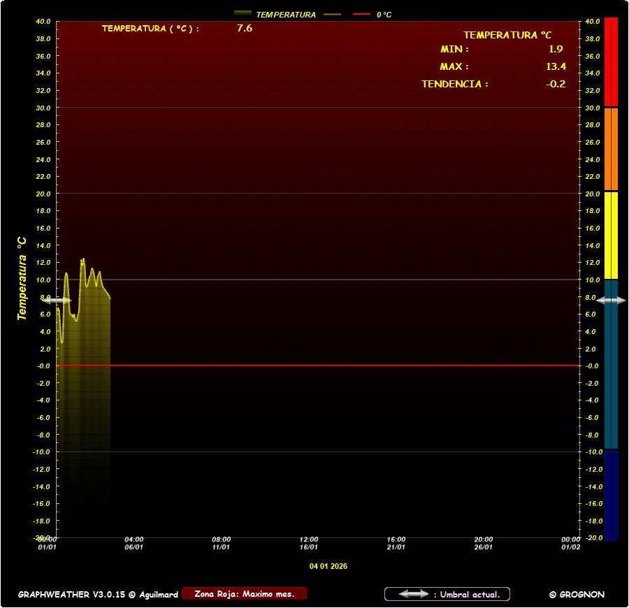Click the Umbral actual legend box

click(x=447, y=594)
